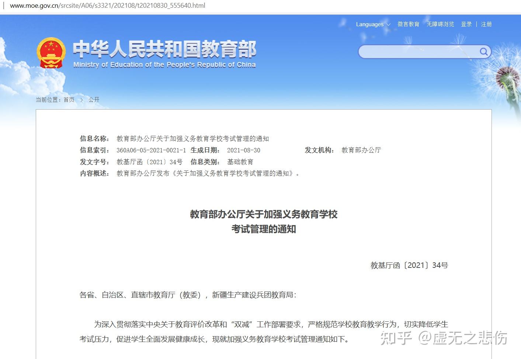This screenshot has height=359, width=521.
Task: Click the breadcrumb arrow after 首页
Action: tap(81, 100)
